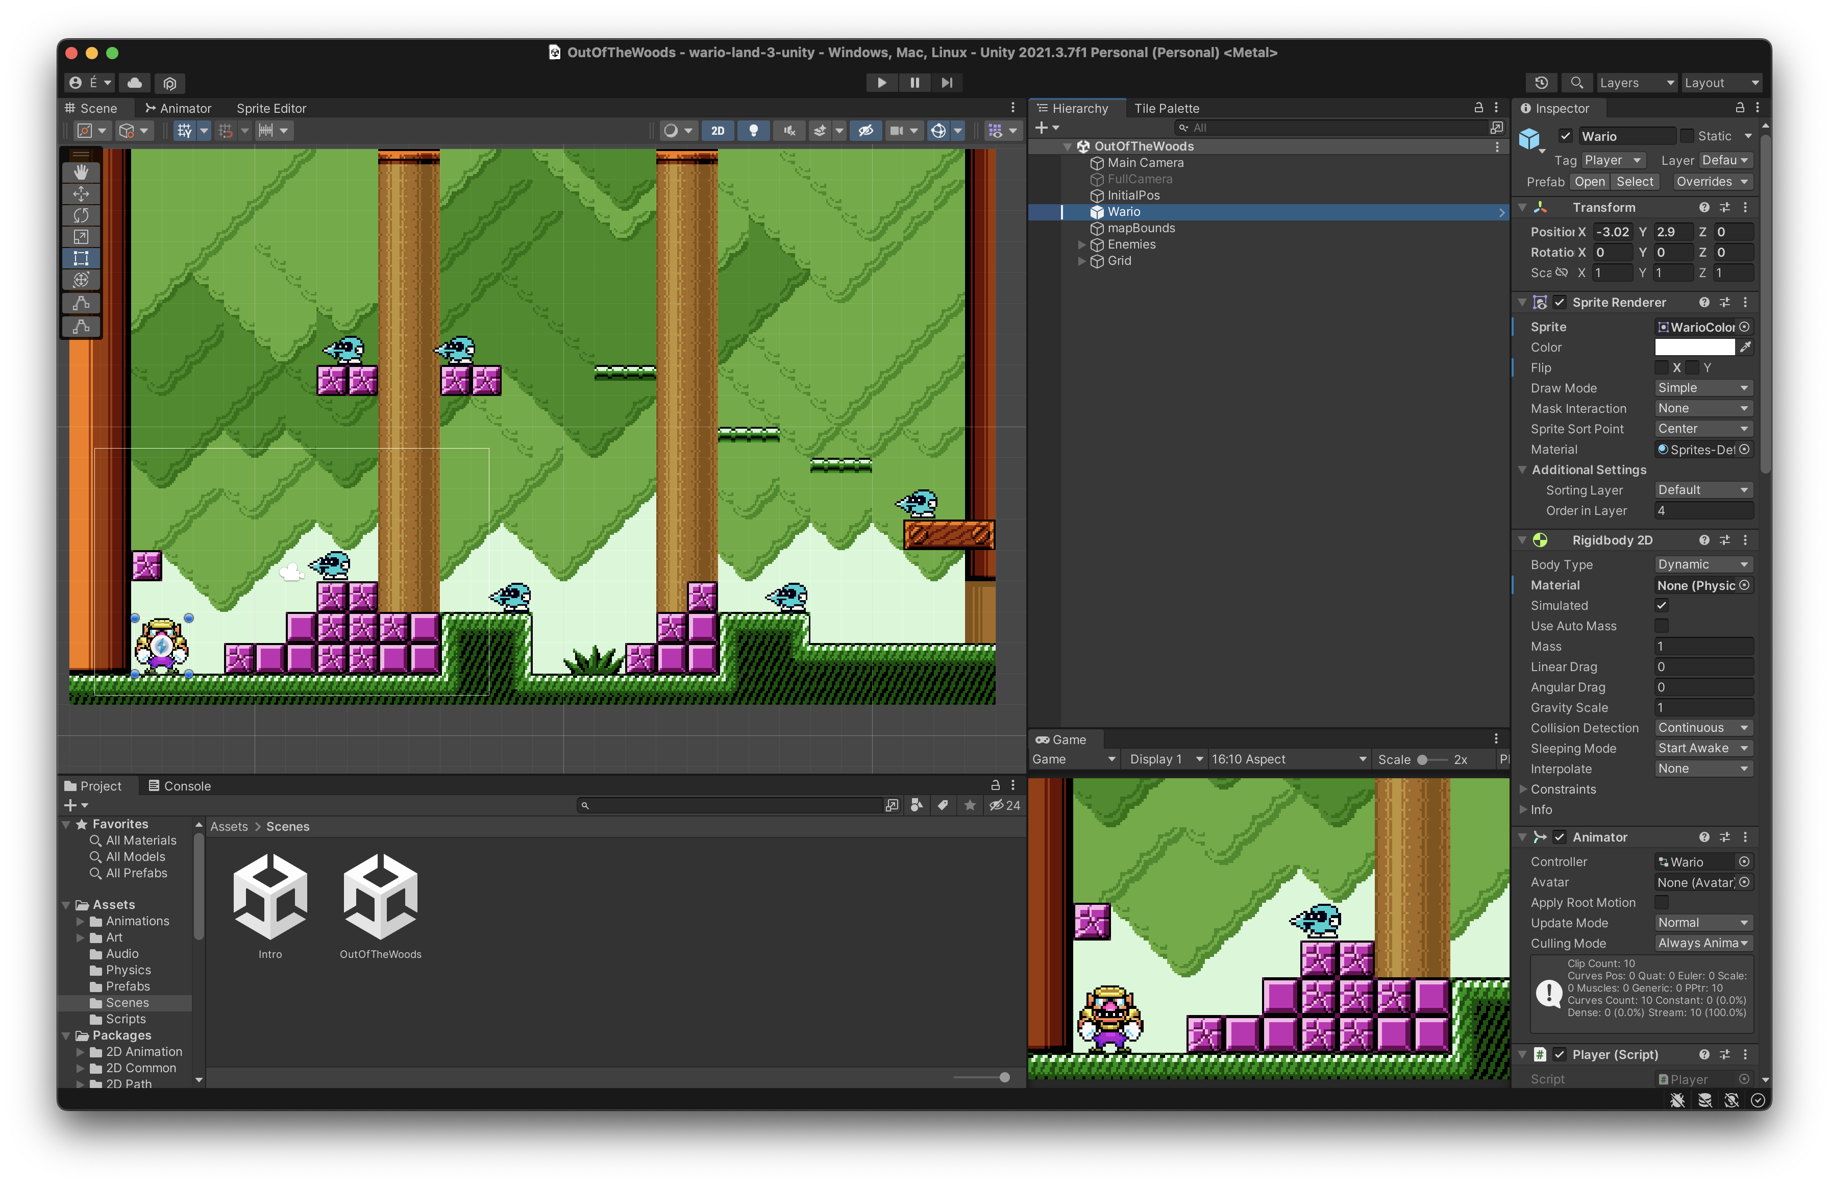Open the OutOfTheWoods scene thumbnail
The width and height of the screenshot is (1829, 1186).
[x=380, y=896]
